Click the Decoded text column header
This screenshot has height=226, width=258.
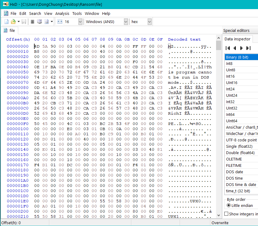coord(184,39)
